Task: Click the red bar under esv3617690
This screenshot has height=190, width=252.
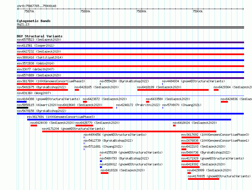Action: point(42,84)
